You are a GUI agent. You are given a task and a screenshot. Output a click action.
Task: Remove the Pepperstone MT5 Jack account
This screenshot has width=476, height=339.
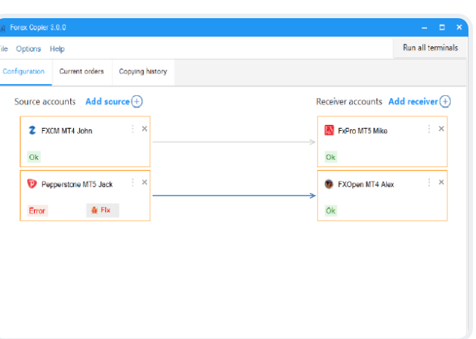pyautogui.click(x=144, y=182)
